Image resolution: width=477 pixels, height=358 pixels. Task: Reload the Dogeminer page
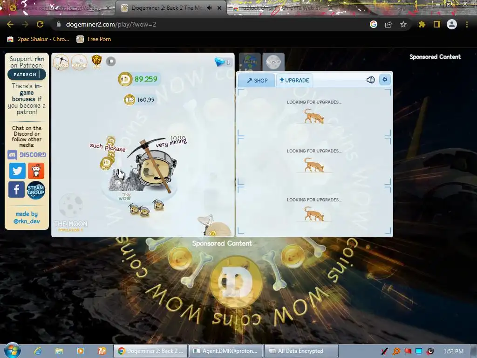(x=40, y=24)
